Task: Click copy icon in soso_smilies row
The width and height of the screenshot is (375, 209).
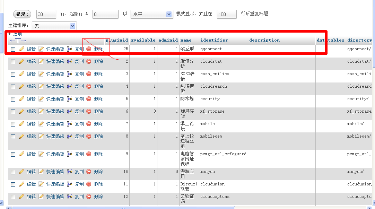Action: point(69,74)
